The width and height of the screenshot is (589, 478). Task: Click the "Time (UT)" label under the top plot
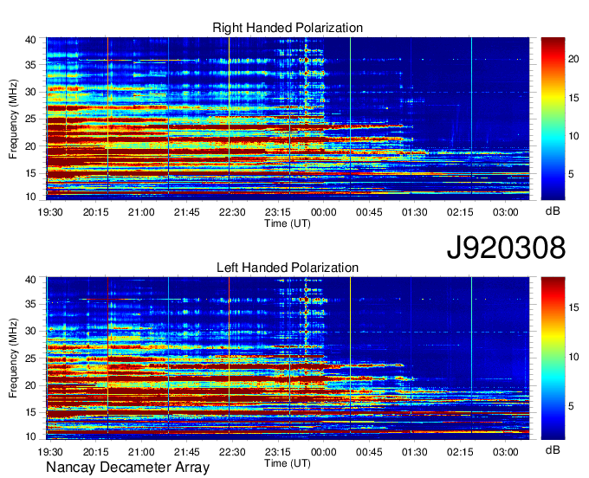click(288, 223)
